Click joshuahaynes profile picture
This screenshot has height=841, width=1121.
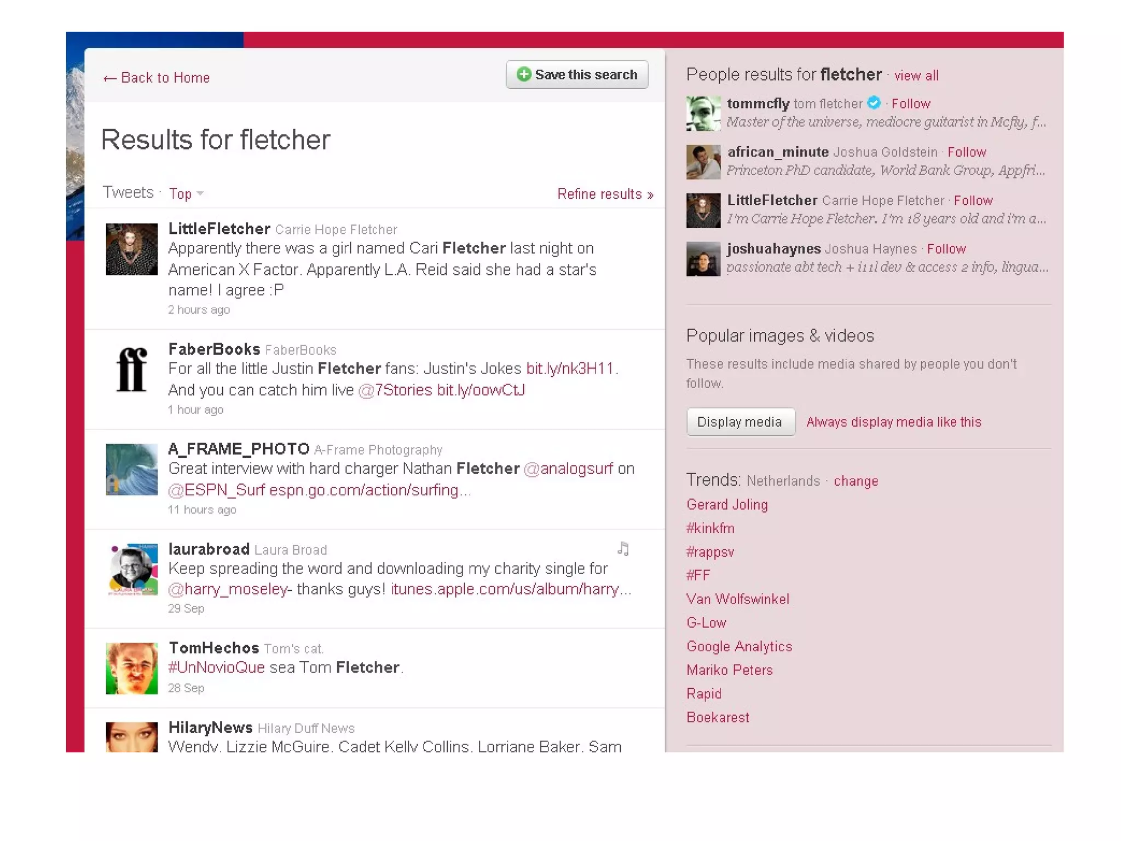coord(703,259)
